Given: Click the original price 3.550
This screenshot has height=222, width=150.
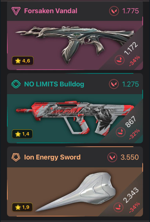Looking at the screenshot, I should tap(130, 157).
